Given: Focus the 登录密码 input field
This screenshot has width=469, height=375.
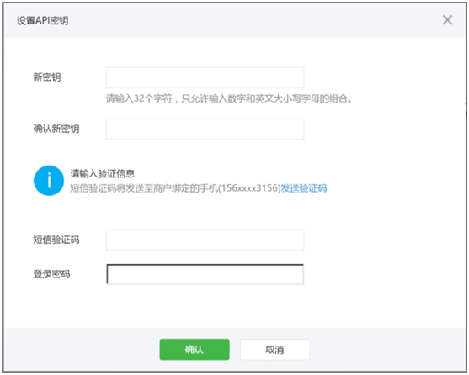Looking at the screenshot, I should (x=205, y=274).
